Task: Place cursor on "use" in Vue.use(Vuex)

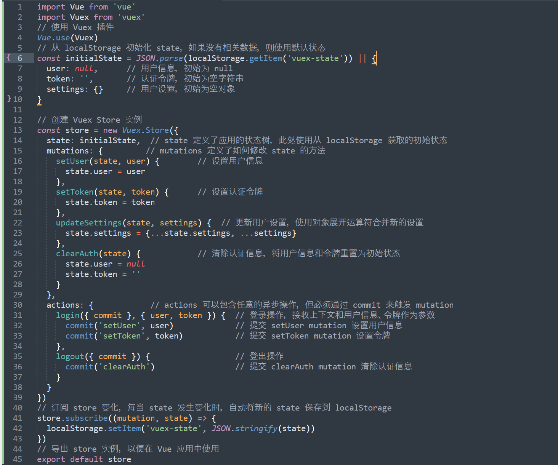Action: pyautogui.click(x=63, y=38)
